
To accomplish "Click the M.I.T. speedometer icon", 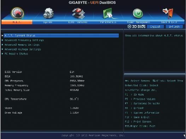I will pos(18,13).
